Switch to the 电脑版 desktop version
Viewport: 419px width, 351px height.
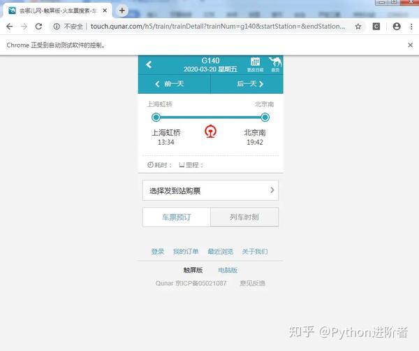pyautogui.click(x=228, y=270)
